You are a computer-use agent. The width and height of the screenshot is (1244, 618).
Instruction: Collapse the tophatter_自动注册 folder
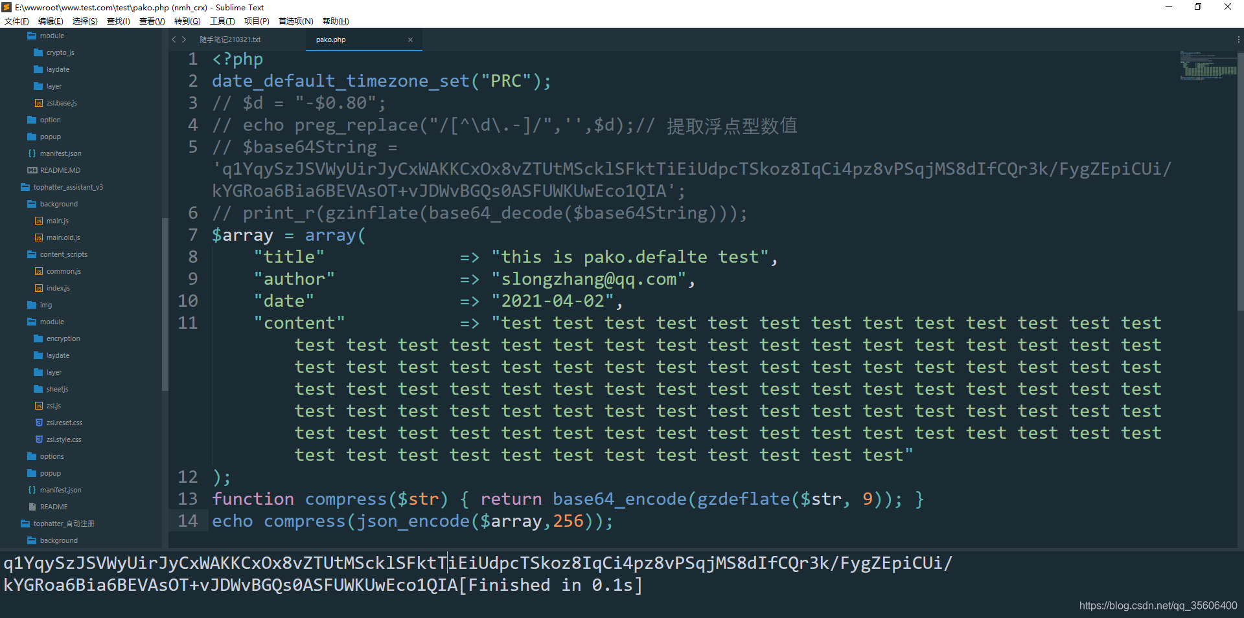point(63,524)
